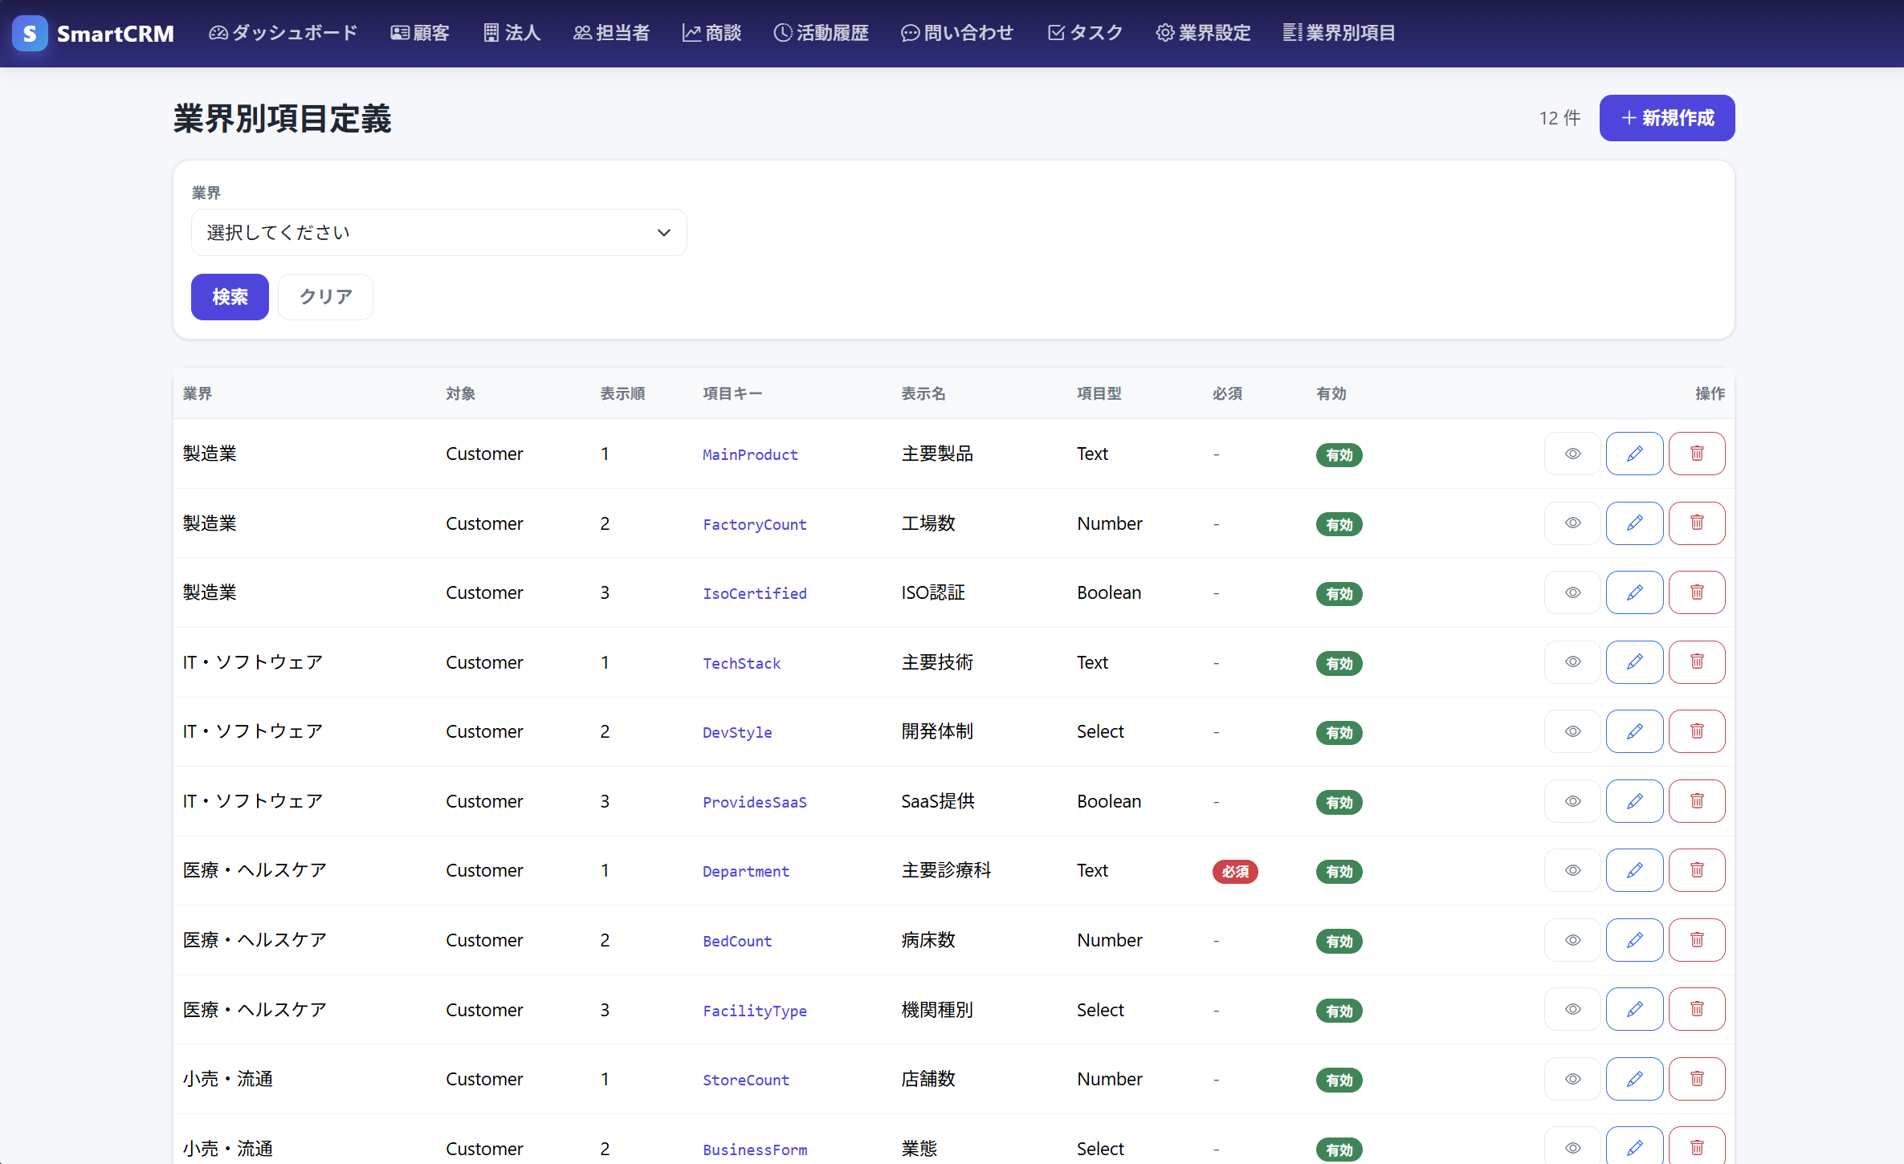Click the StoreCount item key
The image size is (1904, 1164).
[x=745, y=1080]
